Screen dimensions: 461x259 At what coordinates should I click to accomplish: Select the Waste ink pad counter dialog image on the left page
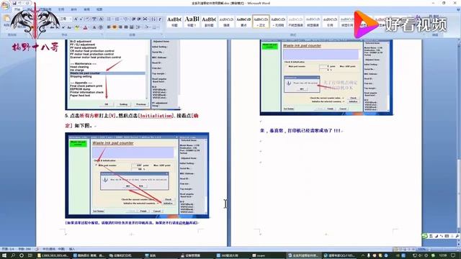[x=137, y=176]
